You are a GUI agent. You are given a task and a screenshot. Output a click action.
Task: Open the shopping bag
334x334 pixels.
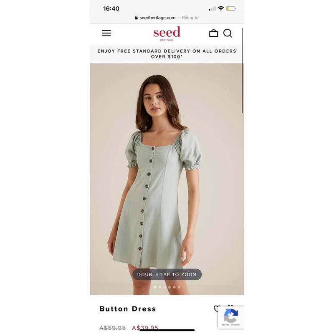click(x=213, y=33)
